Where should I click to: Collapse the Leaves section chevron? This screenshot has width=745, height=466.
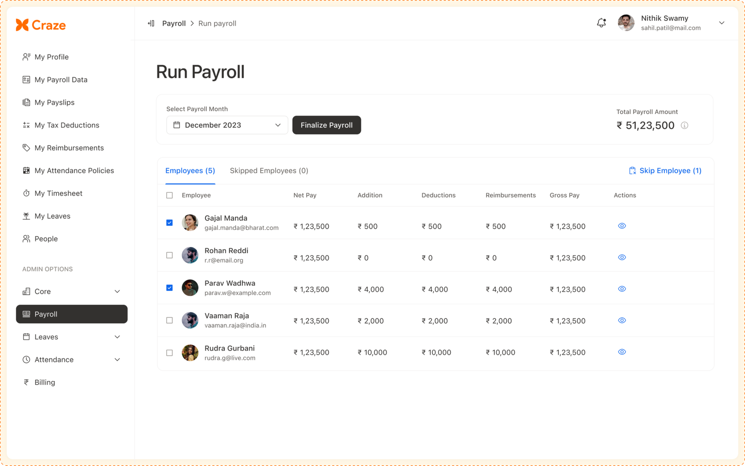[117, 337]
